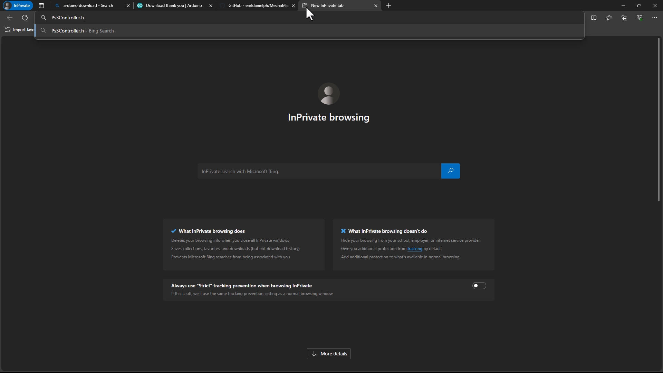
Task: Open the tracking hyperlink
Action: point(415,249)
